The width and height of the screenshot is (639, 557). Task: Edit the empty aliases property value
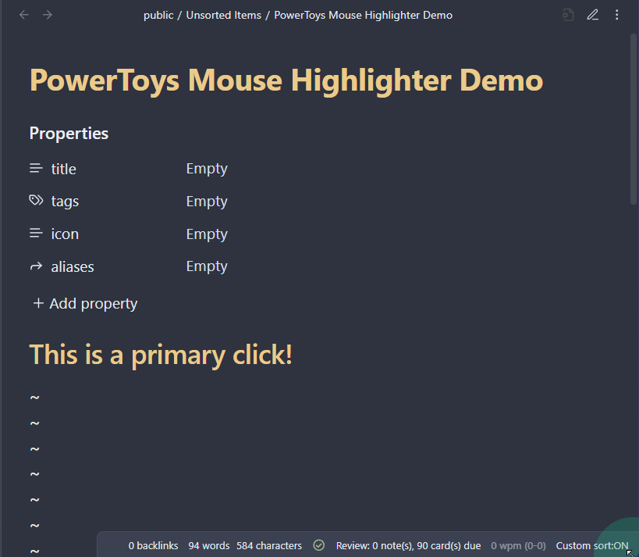[207, 266]
